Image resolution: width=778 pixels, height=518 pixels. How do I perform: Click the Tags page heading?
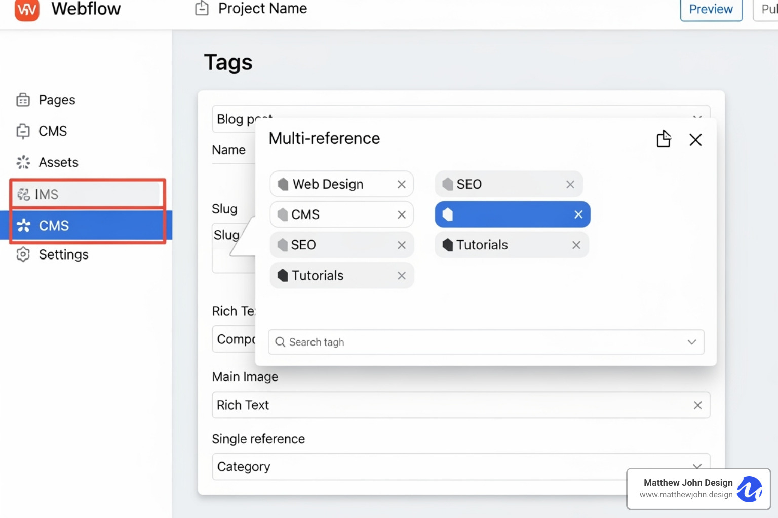pos(228,63)
